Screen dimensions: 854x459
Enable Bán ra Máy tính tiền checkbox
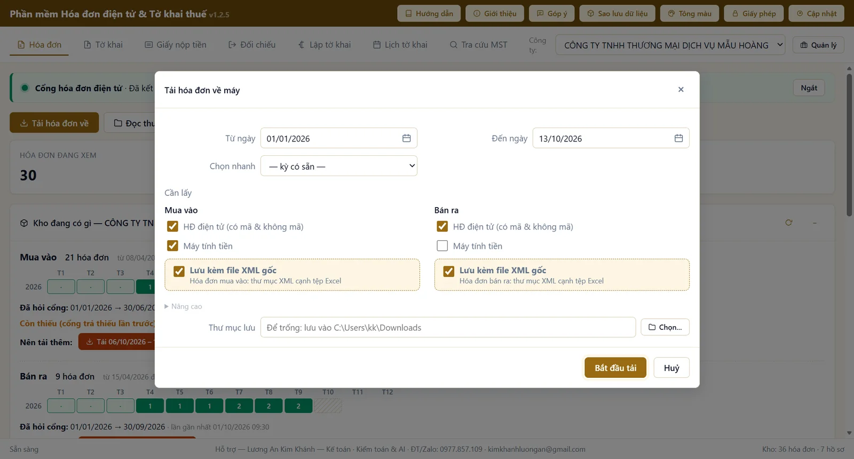[x=442, y=246]
